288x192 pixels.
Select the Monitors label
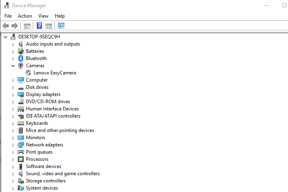(36, 138)
